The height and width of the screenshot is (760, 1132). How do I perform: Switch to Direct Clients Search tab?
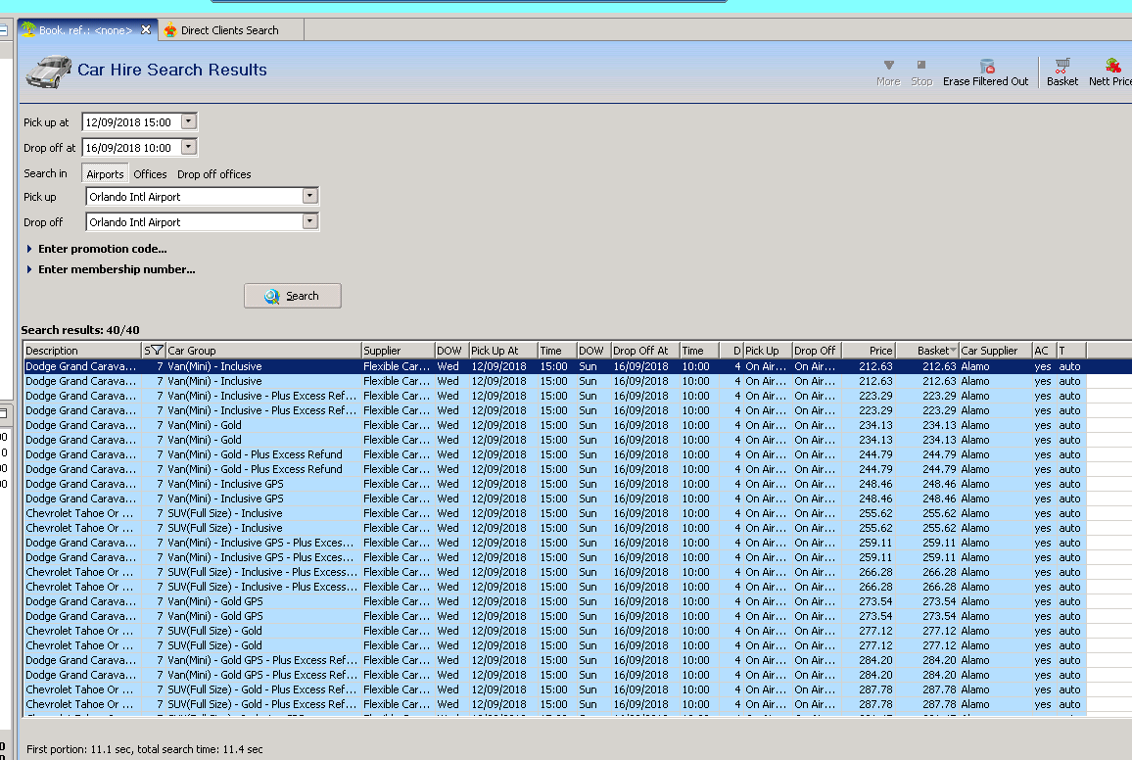229,30
